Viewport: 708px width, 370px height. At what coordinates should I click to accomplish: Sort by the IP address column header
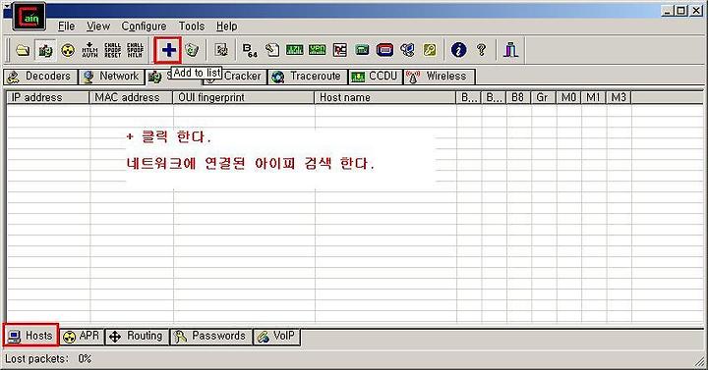click(48, 97)
